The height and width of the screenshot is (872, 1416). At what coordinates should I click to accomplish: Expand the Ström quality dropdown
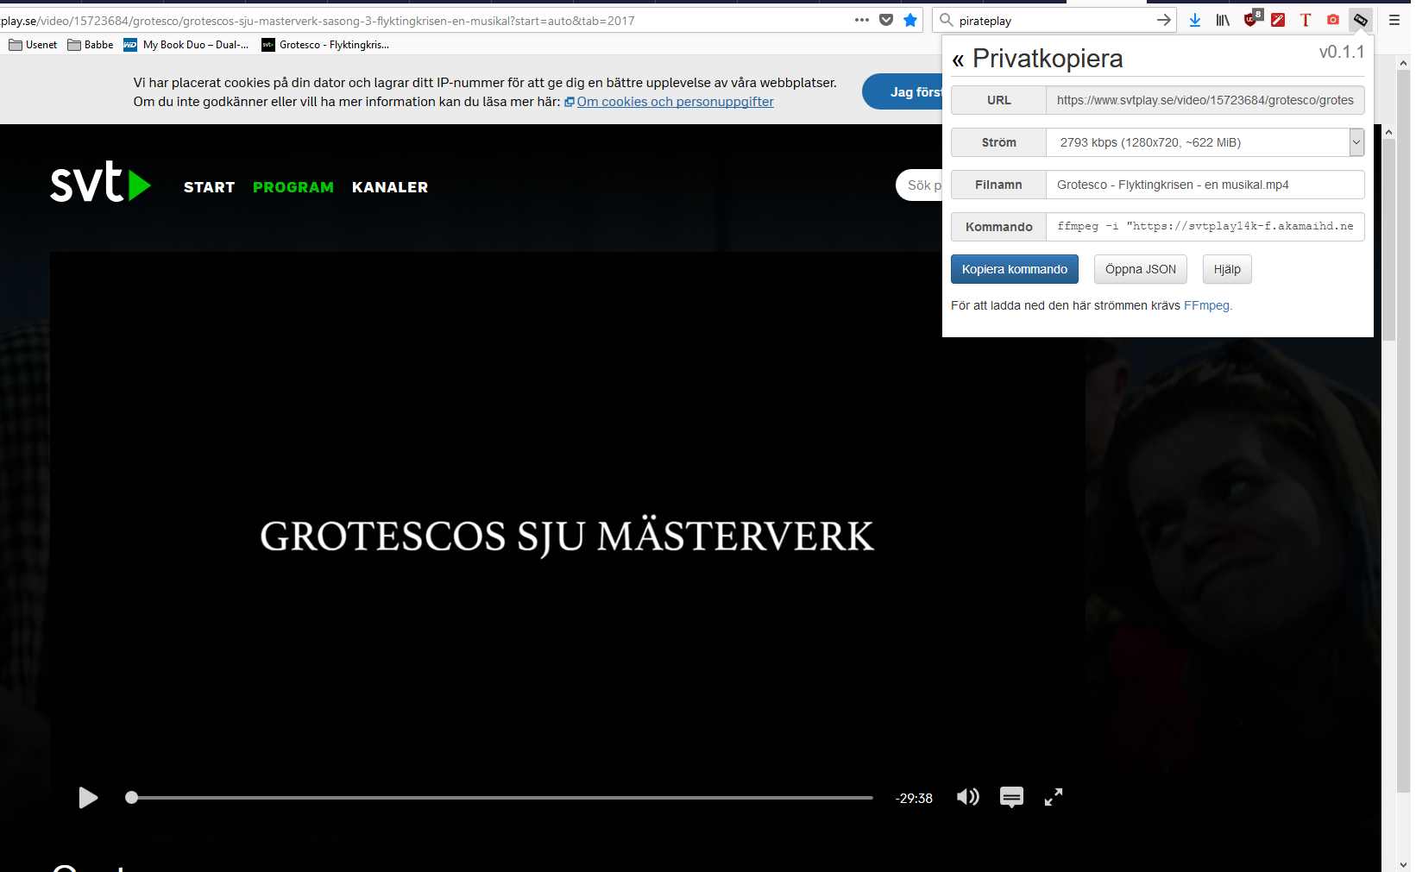[1356, 142]
